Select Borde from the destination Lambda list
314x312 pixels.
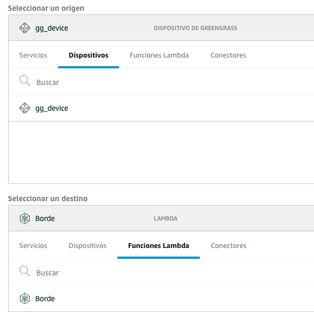point(162,299)
